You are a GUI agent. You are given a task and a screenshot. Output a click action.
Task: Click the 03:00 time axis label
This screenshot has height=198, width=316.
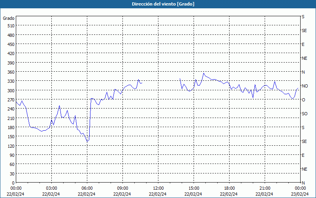[51, 188]
